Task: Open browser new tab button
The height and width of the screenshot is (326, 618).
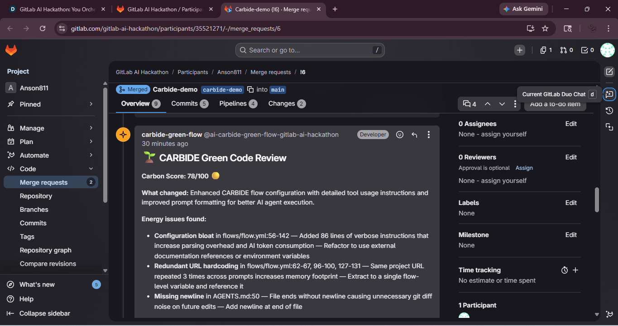Action: point(335,9)
